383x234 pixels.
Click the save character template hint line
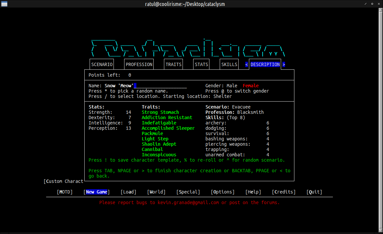(187, 160)
